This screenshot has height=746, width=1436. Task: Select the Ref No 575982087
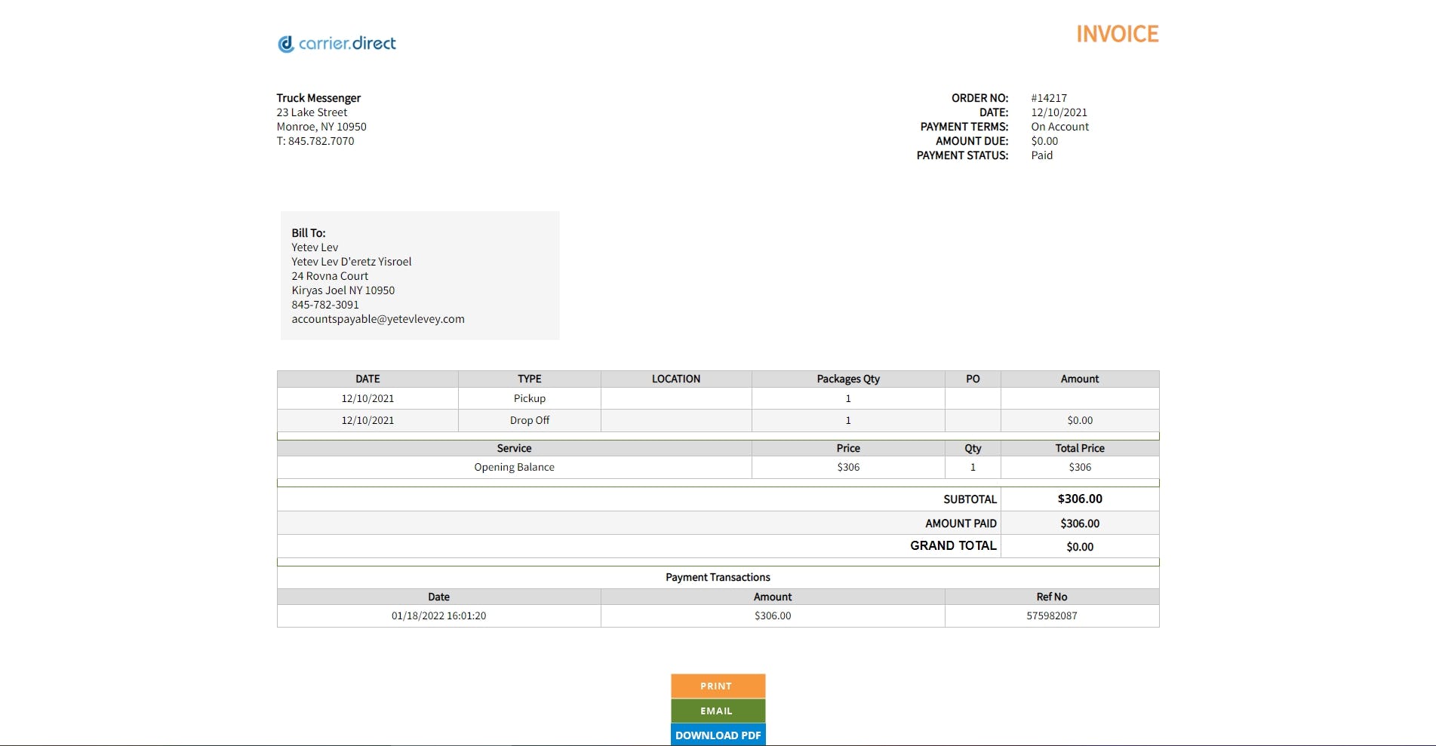pos(1051,616)
